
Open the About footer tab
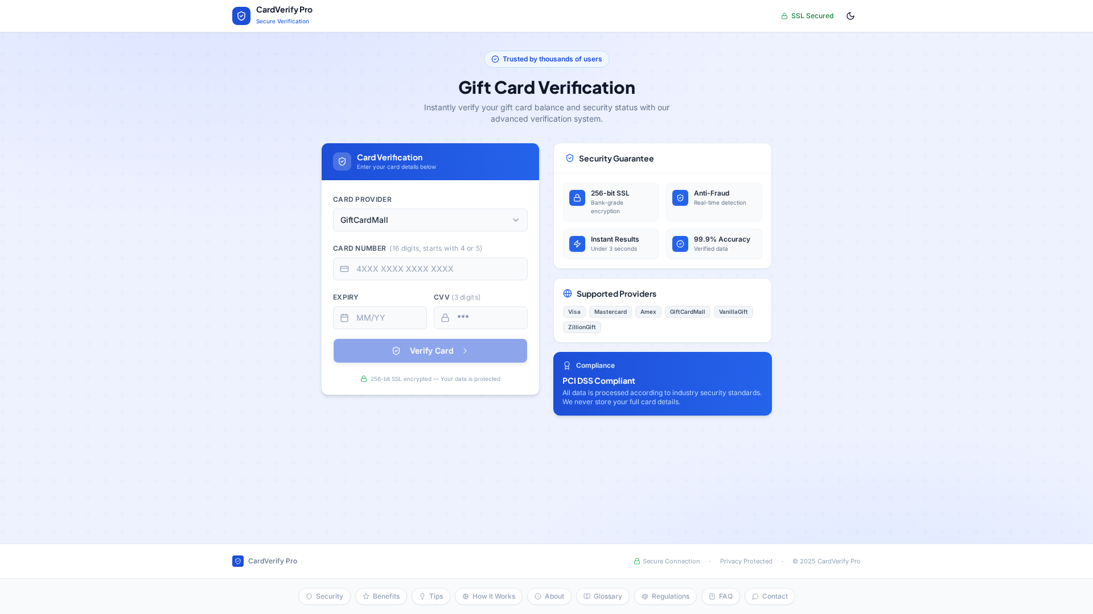click(549, 596)
